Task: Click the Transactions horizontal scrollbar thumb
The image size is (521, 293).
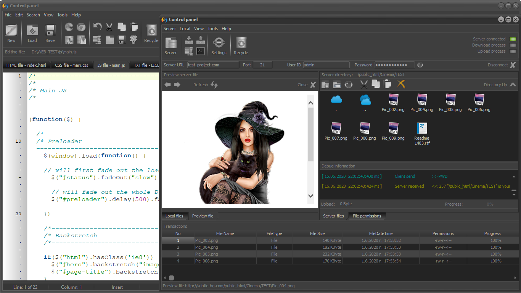Action: (171, 278)
